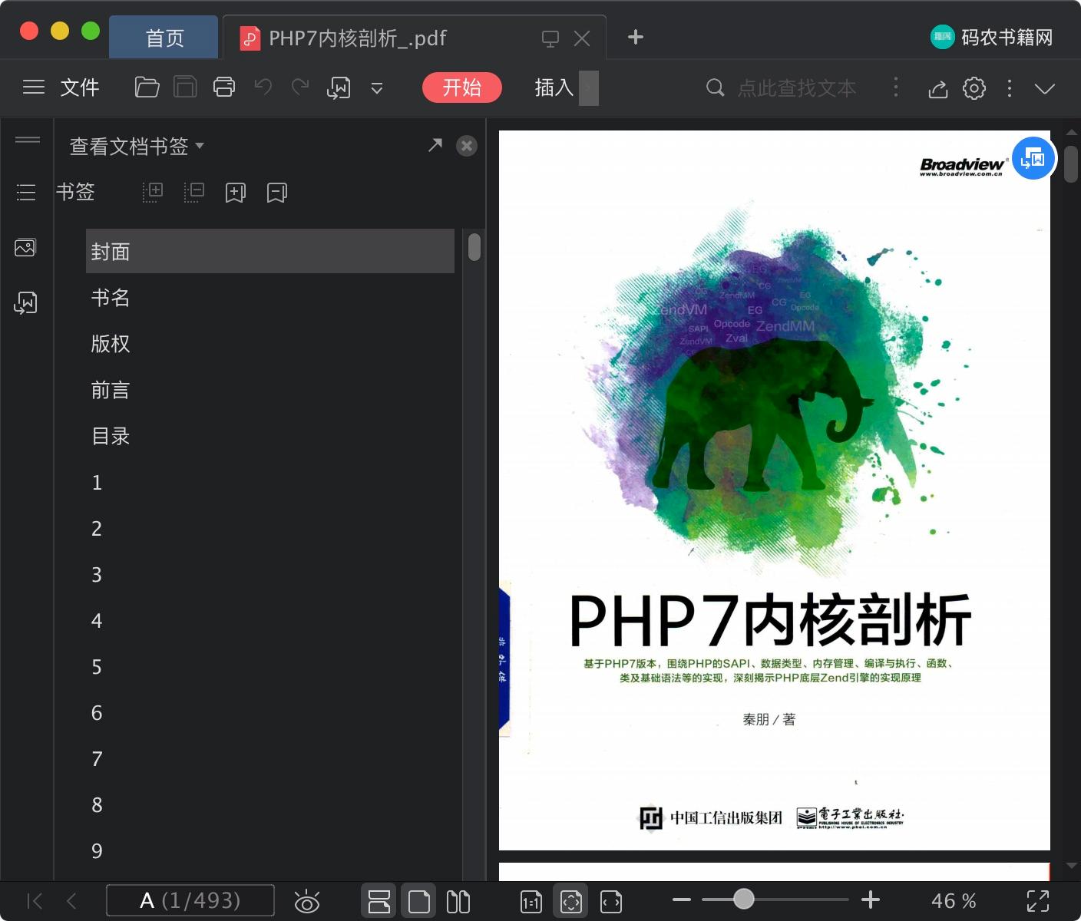Click the document vertical scrollbar thumb
The height and width of the screenshot is (921, 1081).
(1072, 163)
